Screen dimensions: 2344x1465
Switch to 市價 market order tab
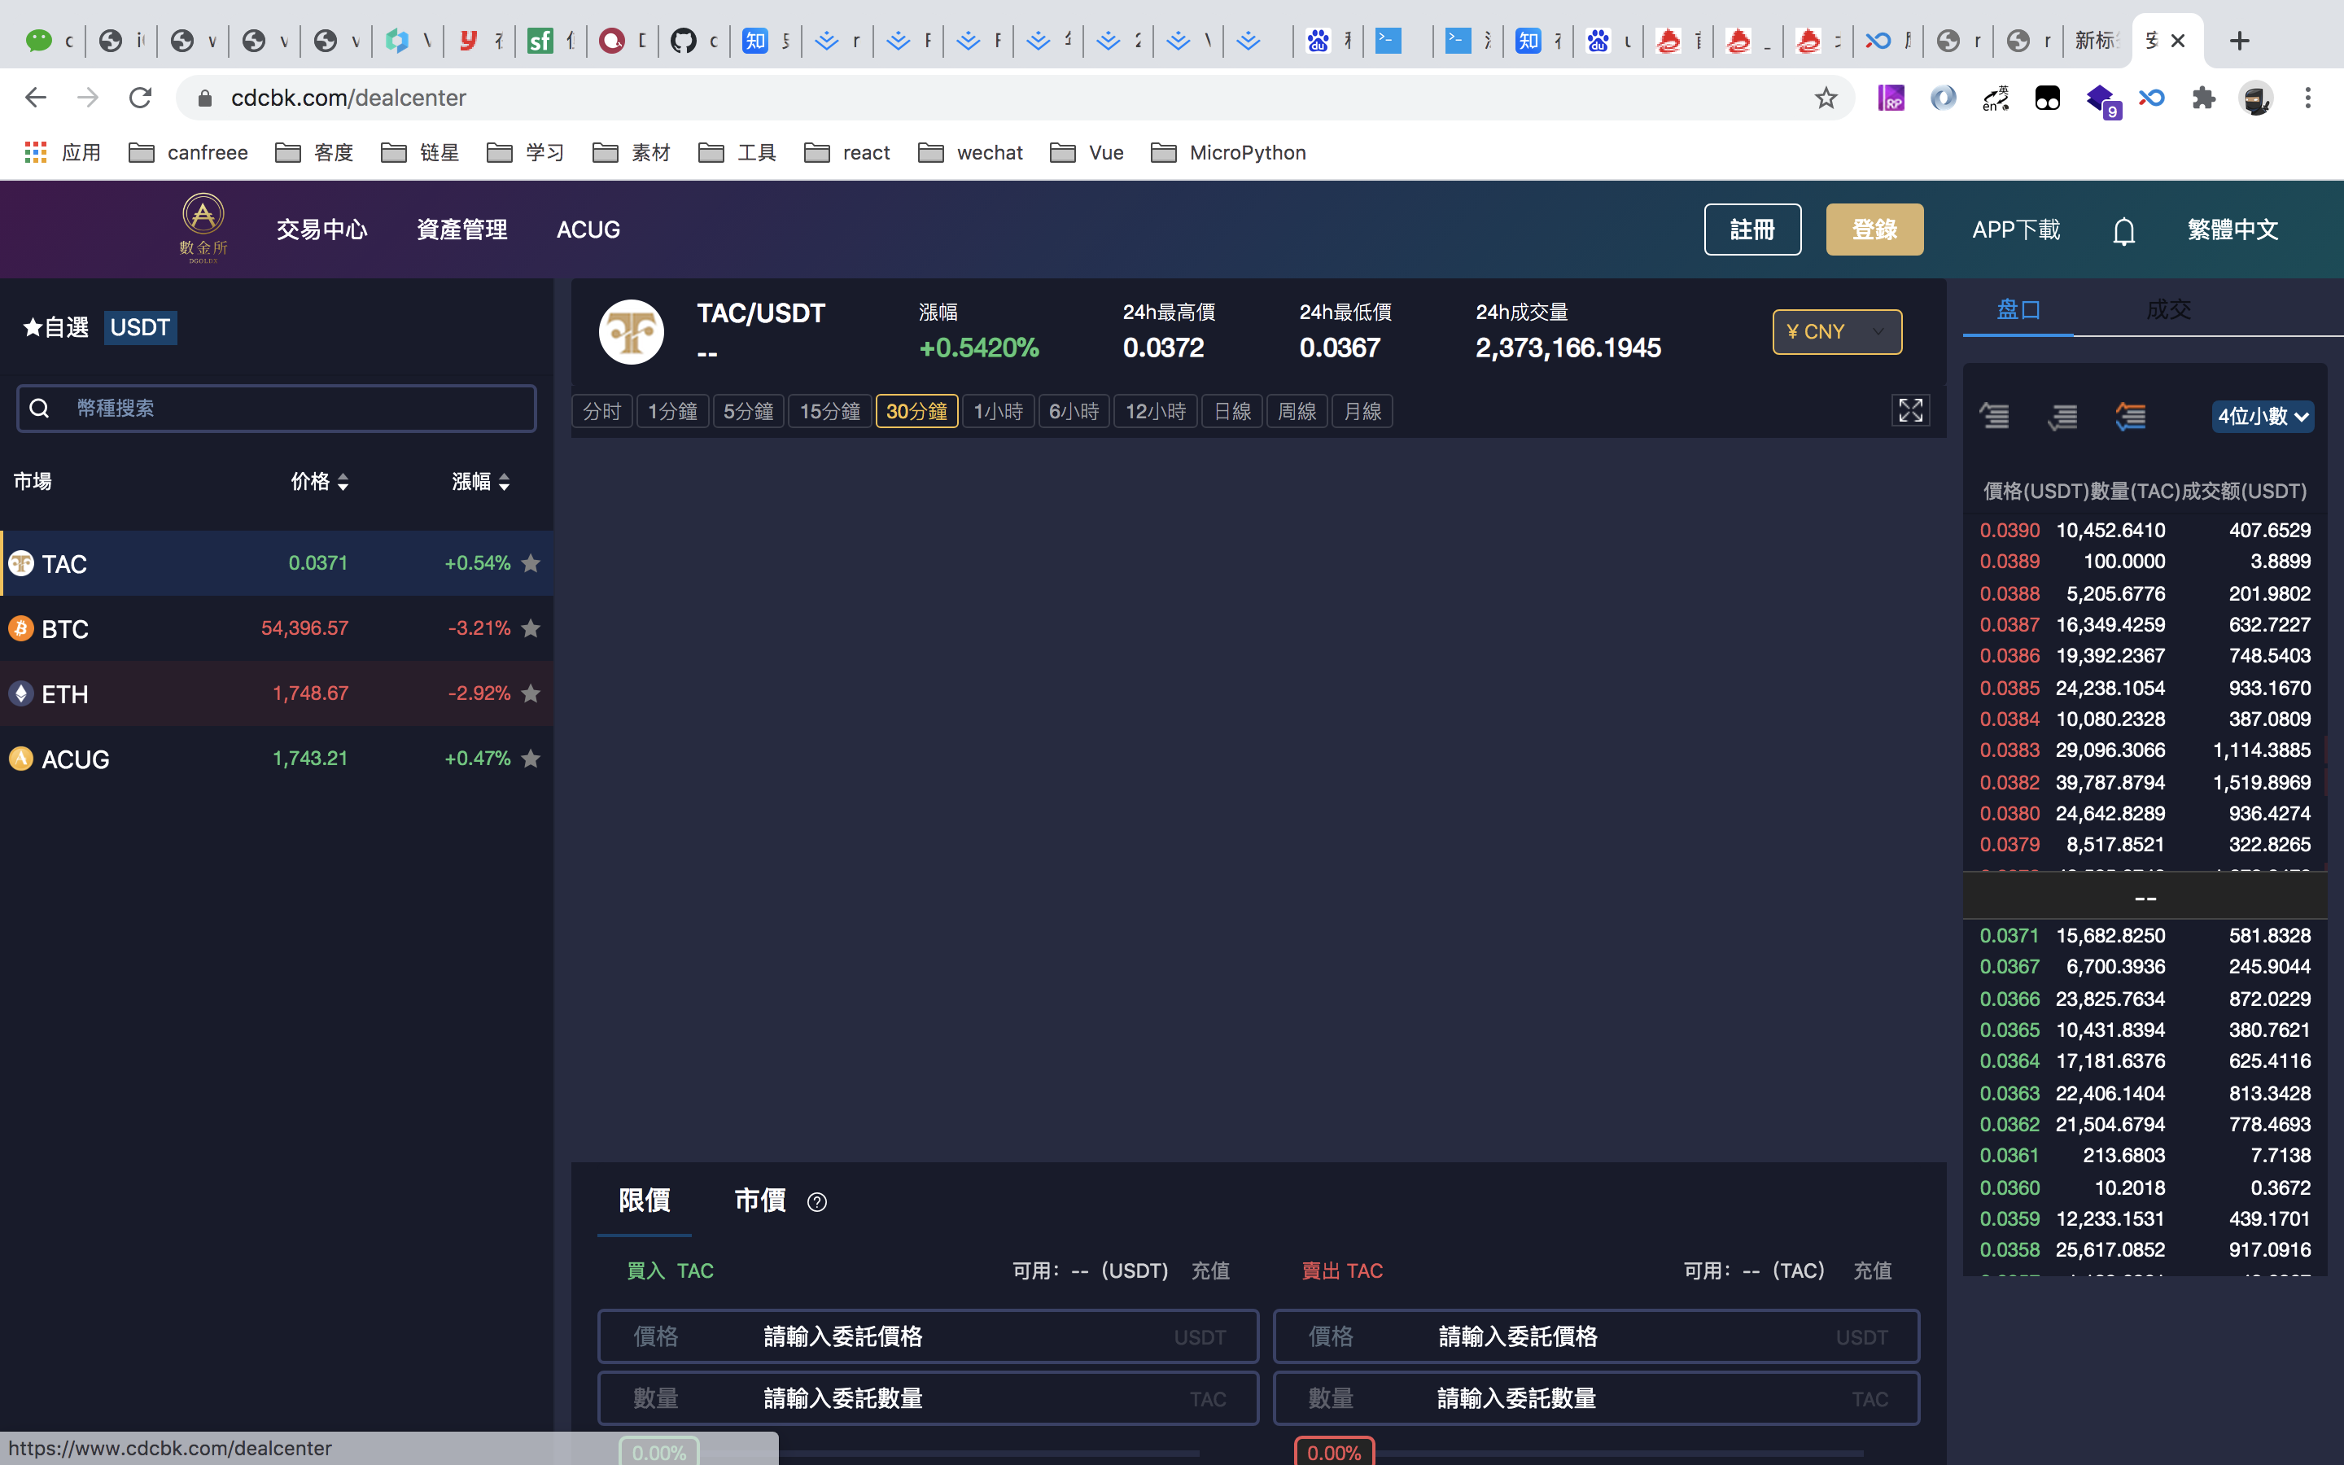[x=759, y=1200]
